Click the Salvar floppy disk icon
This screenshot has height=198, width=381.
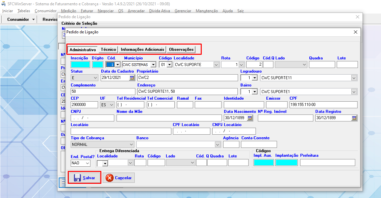tap(78, 178)
